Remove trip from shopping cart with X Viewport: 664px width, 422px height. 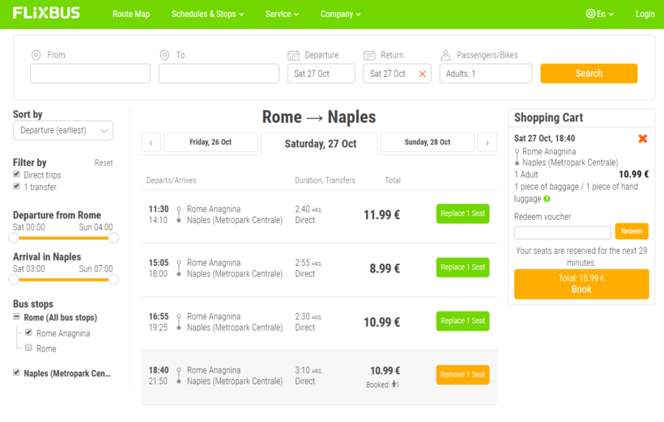[x=642, y=139]
